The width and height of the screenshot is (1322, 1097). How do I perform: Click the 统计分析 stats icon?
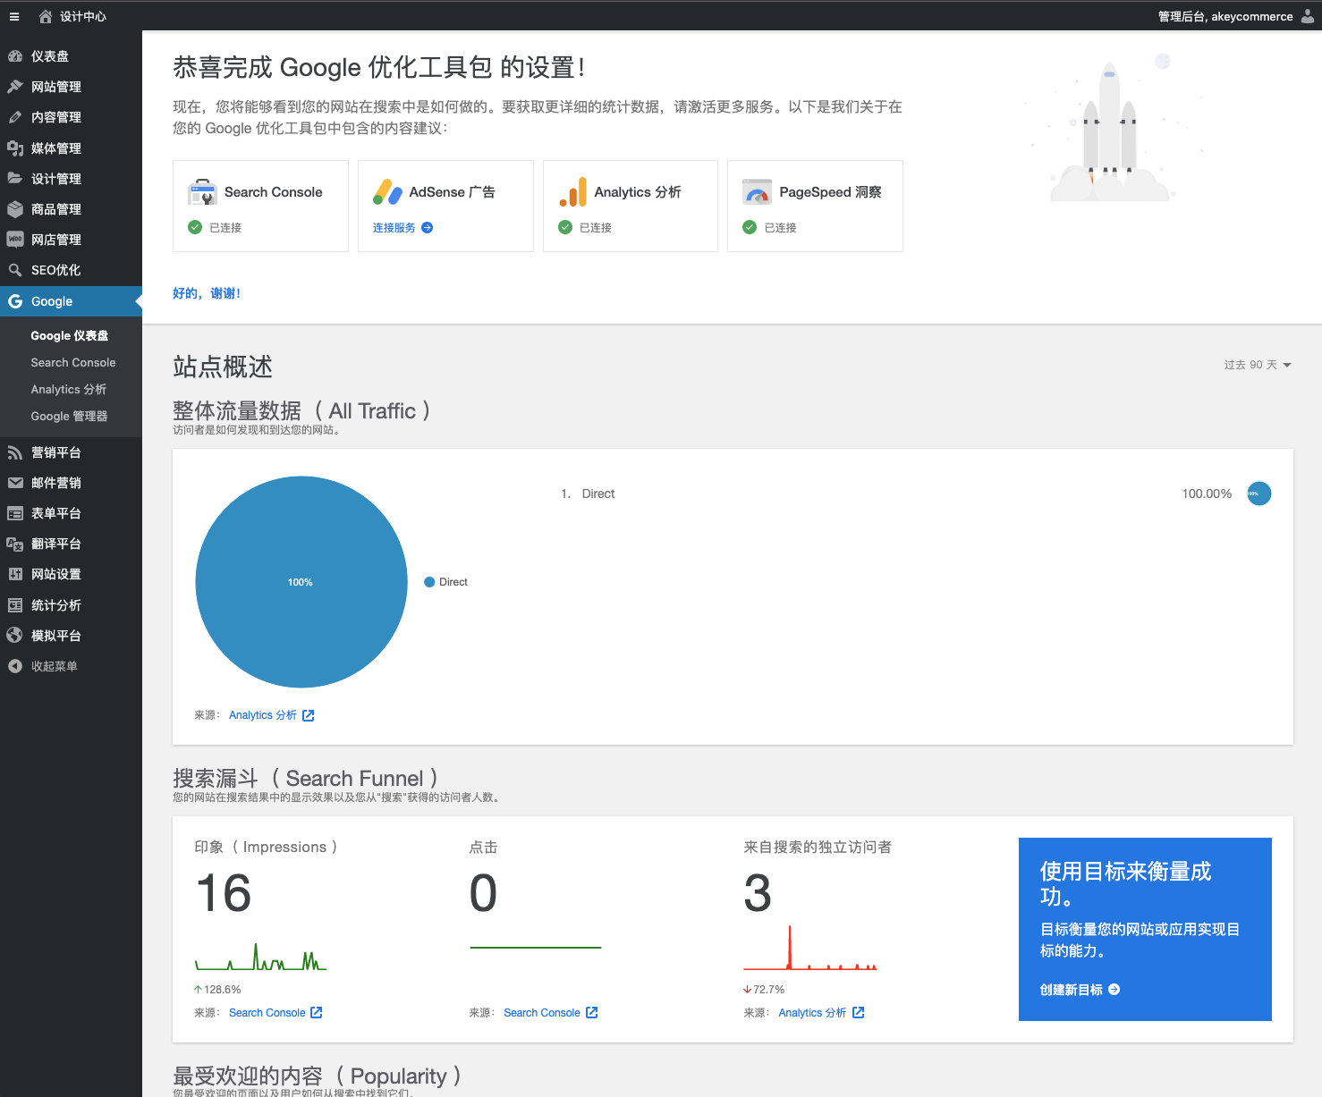coord(15,605)
